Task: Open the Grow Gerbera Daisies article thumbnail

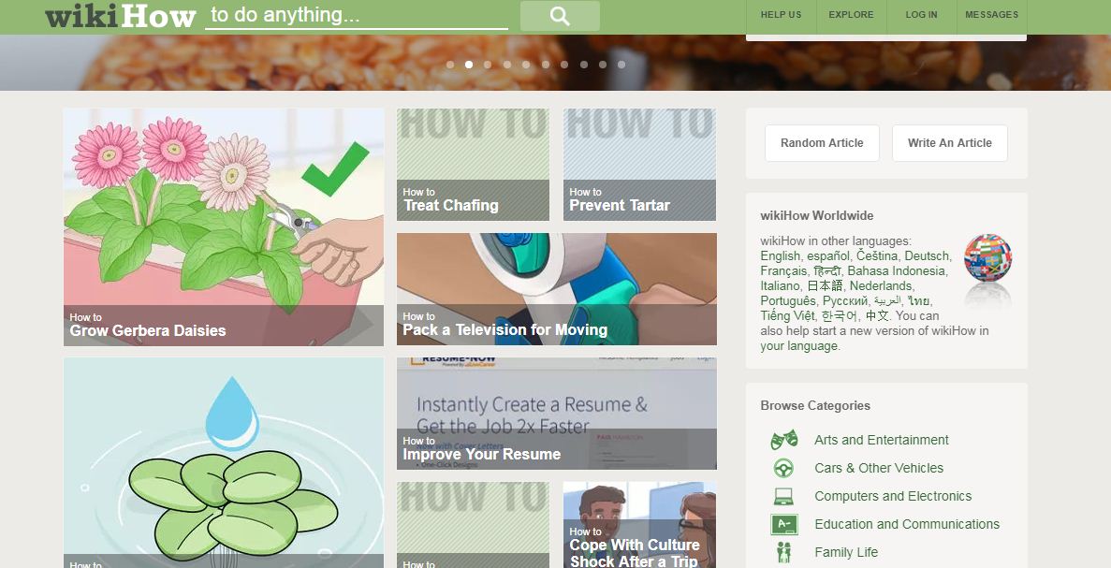Action: 224,226
